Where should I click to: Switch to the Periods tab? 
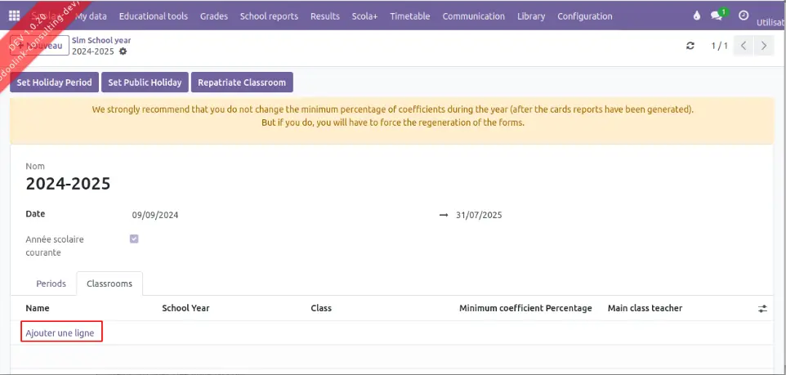tap(51, 283)
